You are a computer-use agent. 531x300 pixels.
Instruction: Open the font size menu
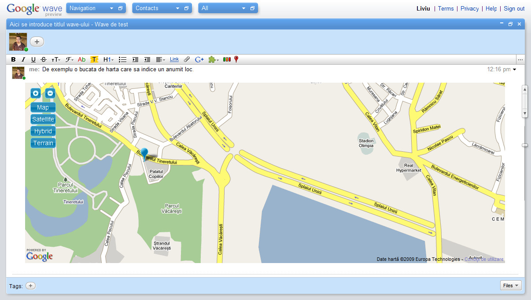[56, 59]
